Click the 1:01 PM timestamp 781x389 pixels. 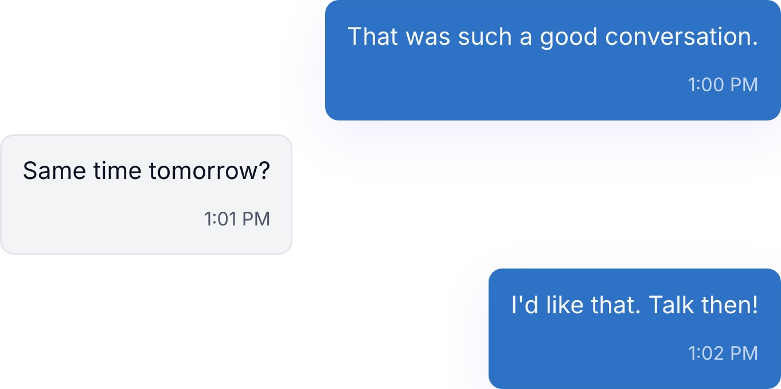237,219
